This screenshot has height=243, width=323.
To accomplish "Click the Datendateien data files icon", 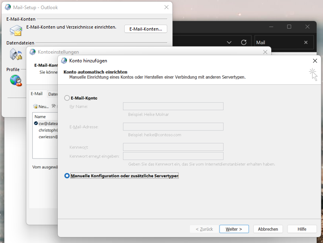I will [x=16, y=54].
